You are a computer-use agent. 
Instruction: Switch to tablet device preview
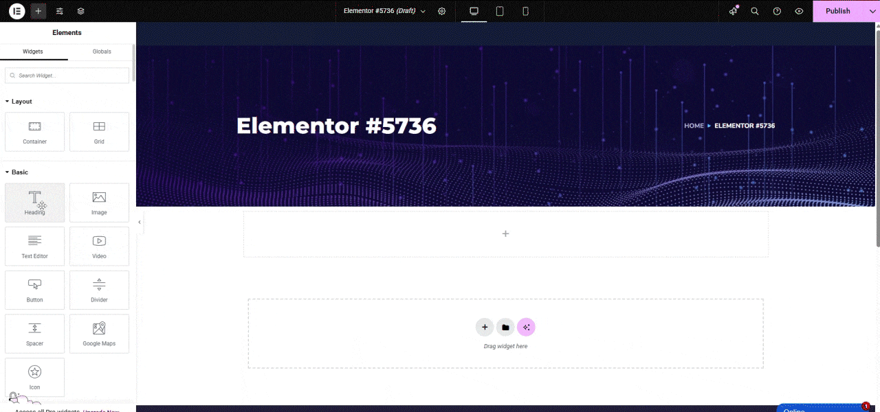coord(500,11)
